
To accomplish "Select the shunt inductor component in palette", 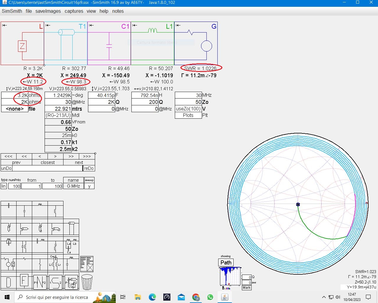I will (x=56, y=209).
